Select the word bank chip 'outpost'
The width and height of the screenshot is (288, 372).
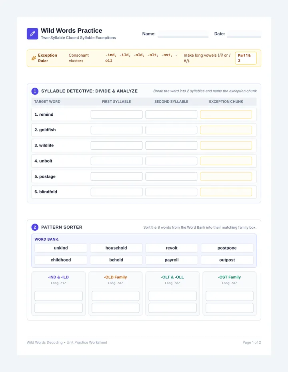(x=227, y=260)
